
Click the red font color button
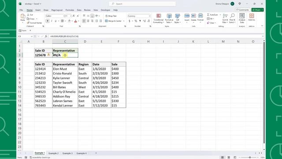(x=75, y=21)
